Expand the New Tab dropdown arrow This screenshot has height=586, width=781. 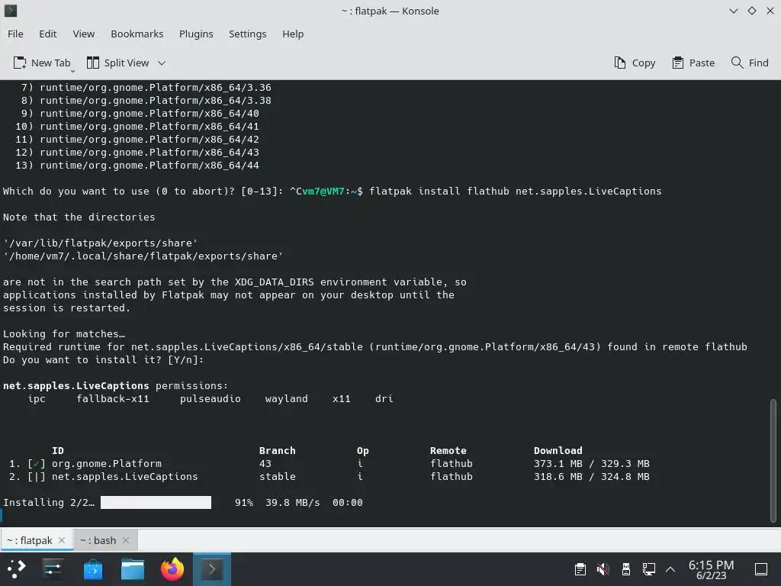click(72, 71)
